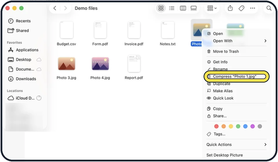Choose Quick Look in context menu

[x=237, y=98]
